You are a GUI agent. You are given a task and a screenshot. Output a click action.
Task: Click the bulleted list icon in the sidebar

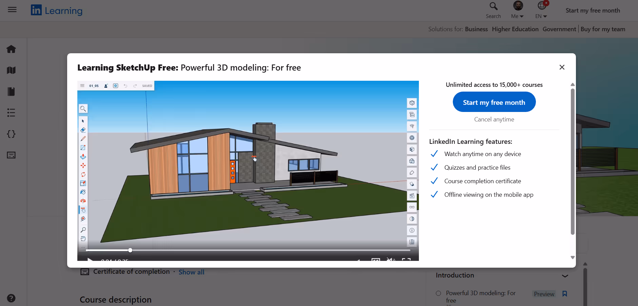point(11,113)
